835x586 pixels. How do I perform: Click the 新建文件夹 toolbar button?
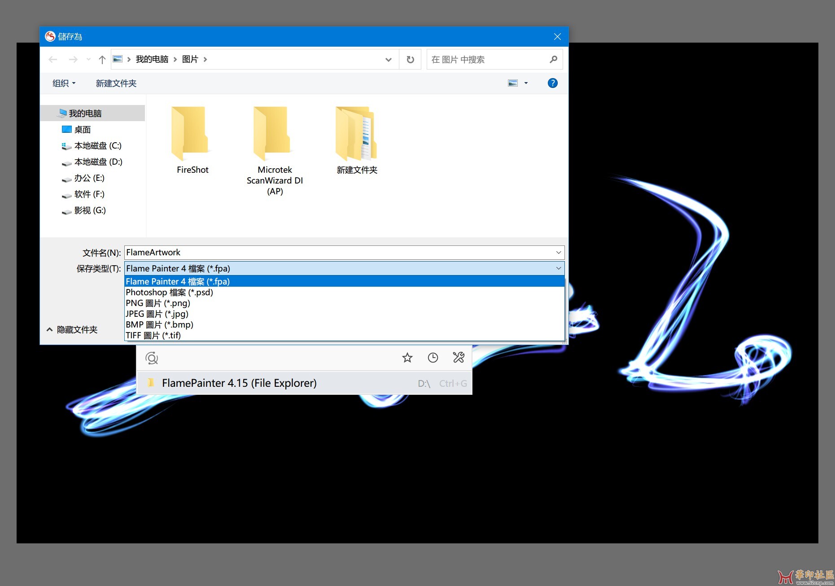[x=116, y=83]
